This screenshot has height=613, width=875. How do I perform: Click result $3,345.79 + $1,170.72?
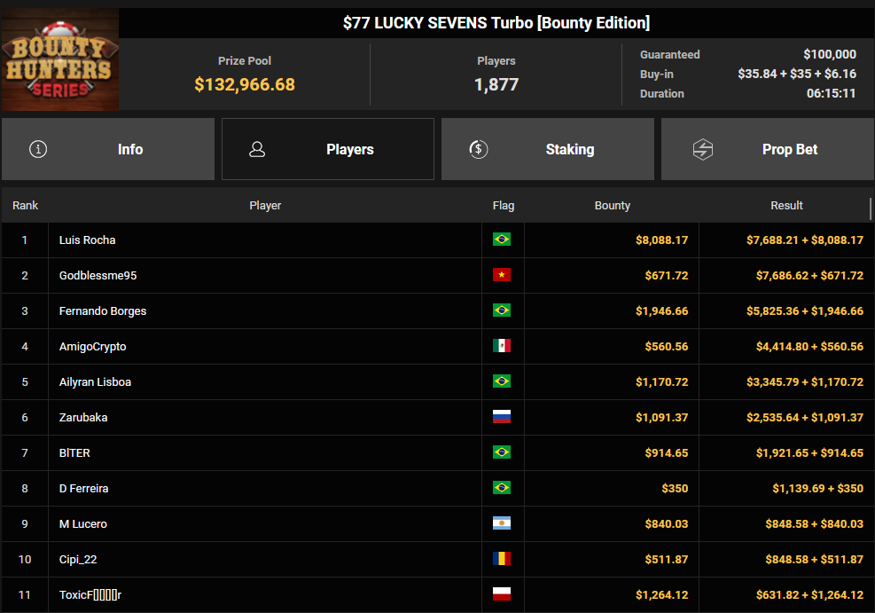coord(805,381)
